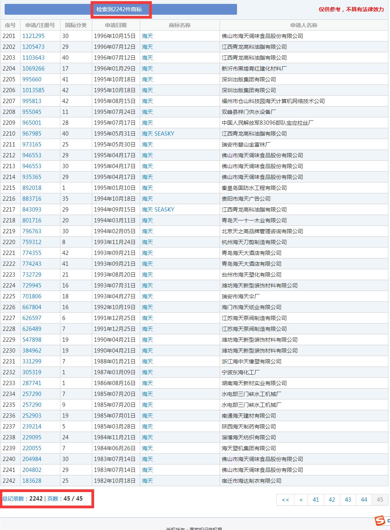The height and width of the screenshot is (530, 390).
Task: Open registration number 965001
Action: coord(32,123)
